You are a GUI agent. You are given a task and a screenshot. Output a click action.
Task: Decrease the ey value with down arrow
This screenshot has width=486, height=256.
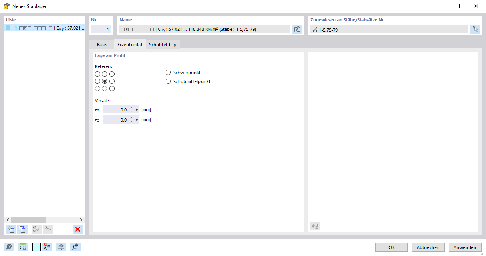point(132,111)
